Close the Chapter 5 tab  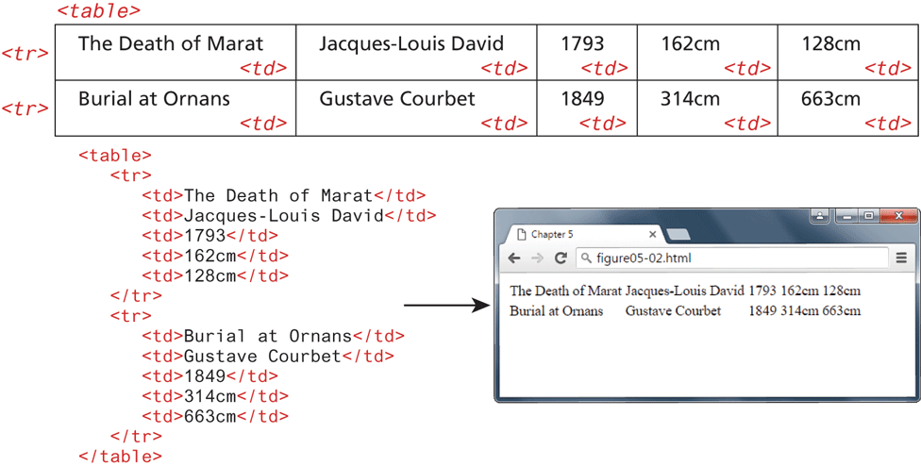pyautogui.click(x=652, y=235)
